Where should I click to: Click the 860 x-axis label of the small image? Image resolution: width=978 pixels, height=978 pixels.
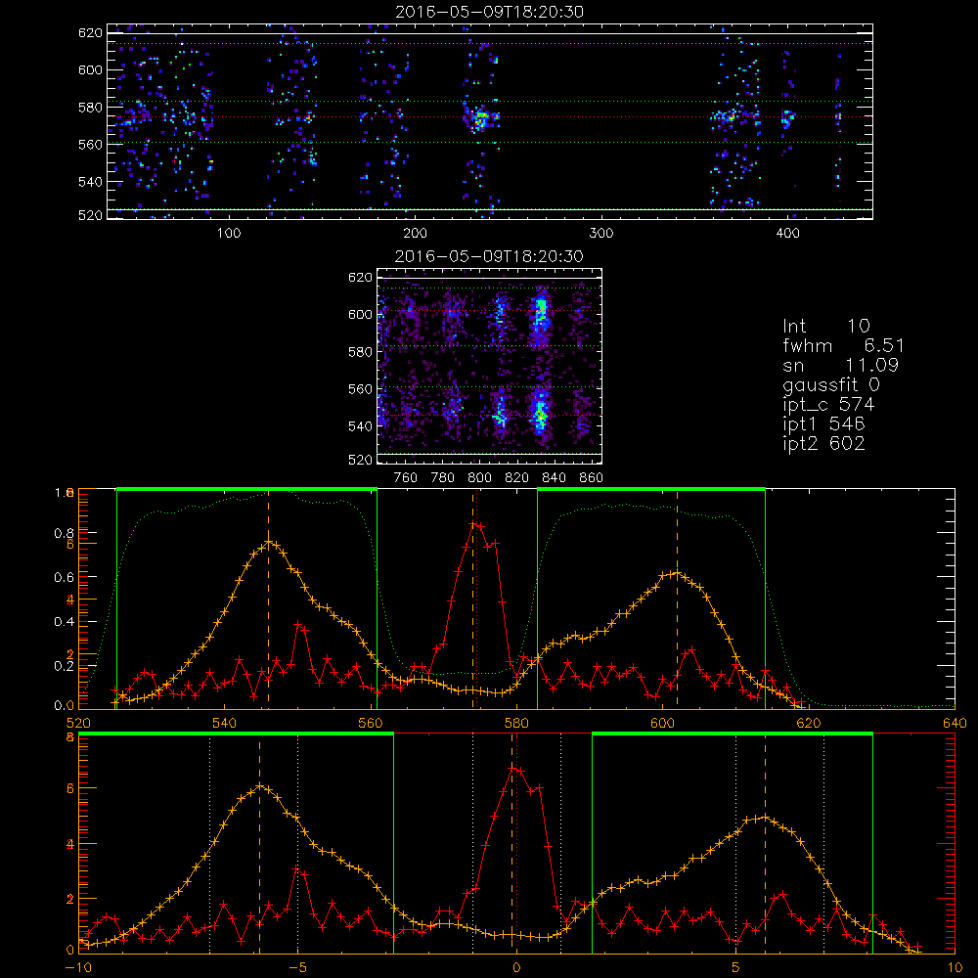tap(591, 478)
